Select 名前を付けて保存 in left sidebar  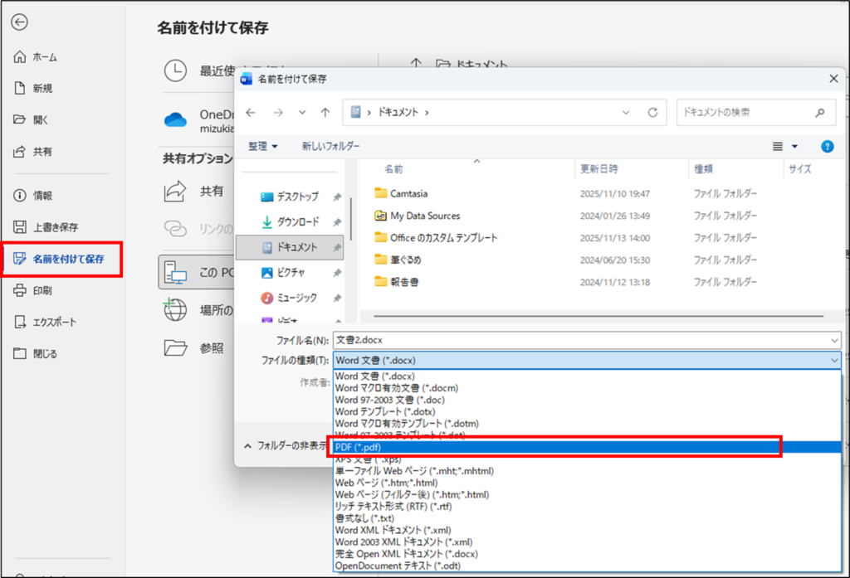pyautogui.click(x=68, y=259)
